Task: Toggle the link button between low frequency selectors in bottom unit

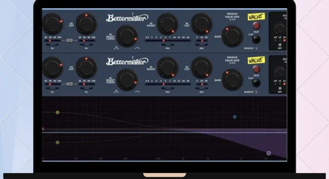Action: [x=69, y=84]
